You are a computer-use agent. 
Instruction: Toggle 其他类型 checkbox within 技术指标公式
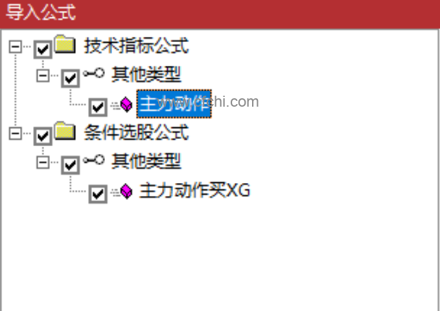click(x=71, y=78)
